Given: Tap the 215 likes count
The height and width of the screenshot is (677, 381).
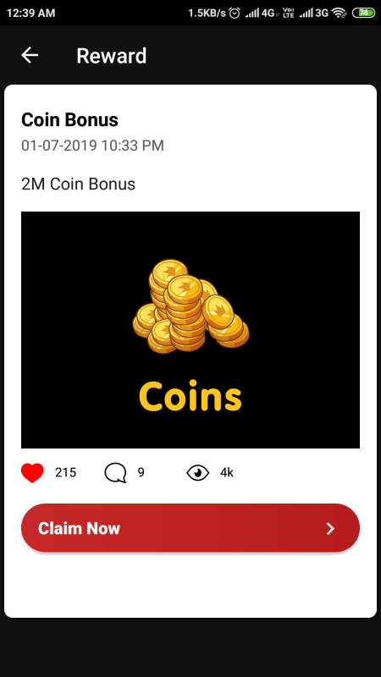Looking at the screenshot, I should pos(66,473).
